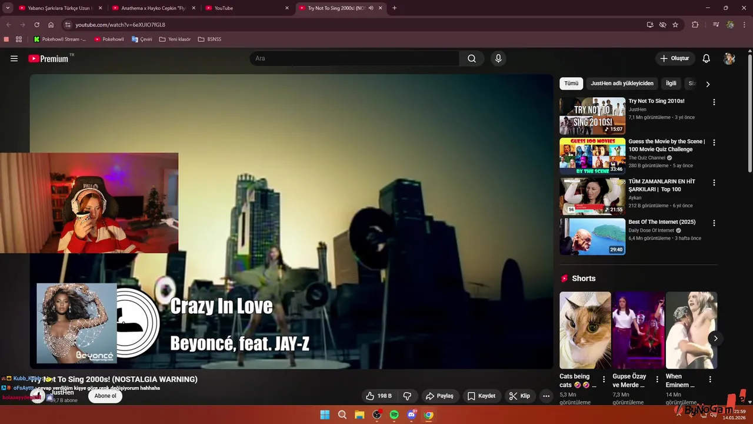Click the YouTube search input field
Image resolution: width=753 pixels, height=424 pixels.
(x=354, y=58)
